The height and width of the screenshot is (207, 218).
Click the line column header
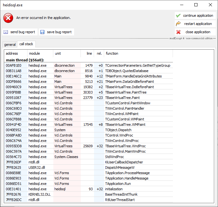click(x=87, y=53)
